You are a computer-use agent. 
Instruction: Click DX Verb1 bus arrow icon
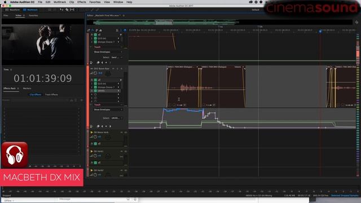[x=91, y=152]
